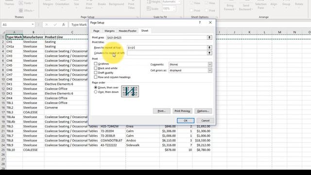Open the Cell errors as dropdown
This screenshot has height=175, width=311.
(210, 70)
